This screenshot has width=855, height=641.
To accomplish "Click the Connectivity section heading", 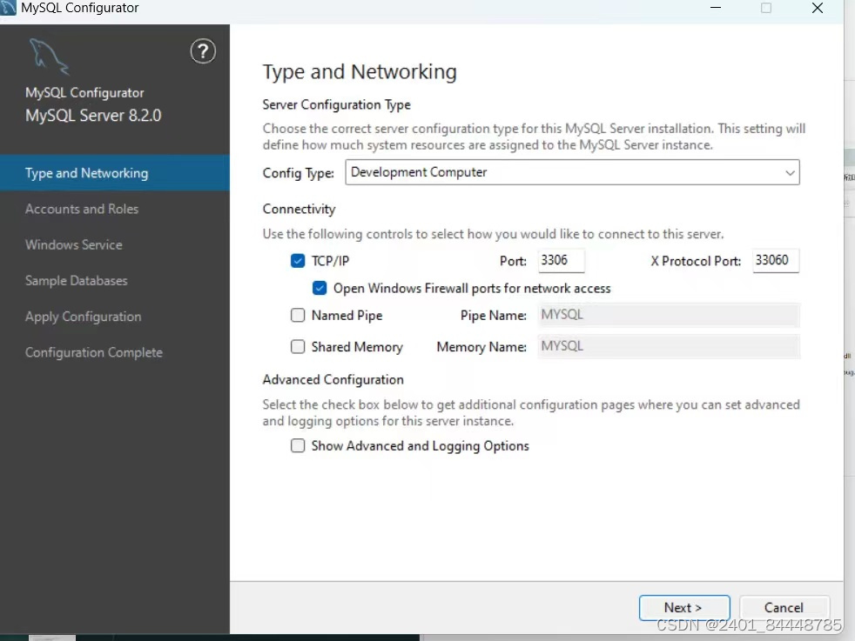I will (x=299, y=209).
